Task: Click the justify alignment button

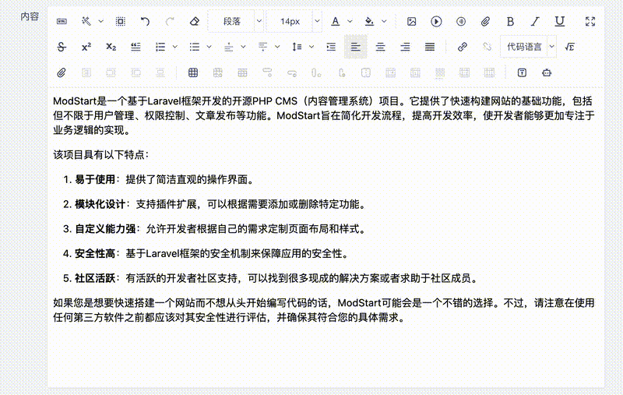Action: [430, 47]
